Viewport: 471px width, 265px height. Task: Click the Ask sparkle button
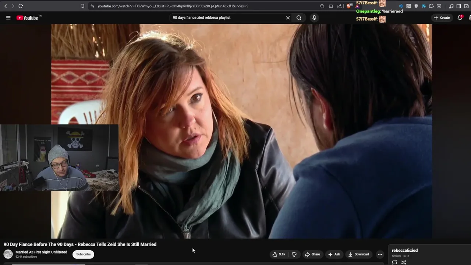(334, 254)
